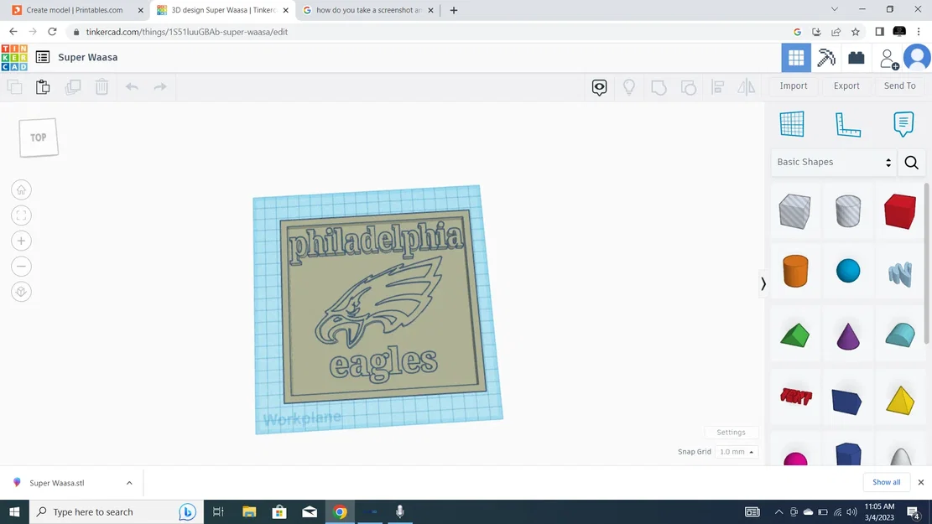Click the Delete trash icon
The image size is (932, 524).
102,86
